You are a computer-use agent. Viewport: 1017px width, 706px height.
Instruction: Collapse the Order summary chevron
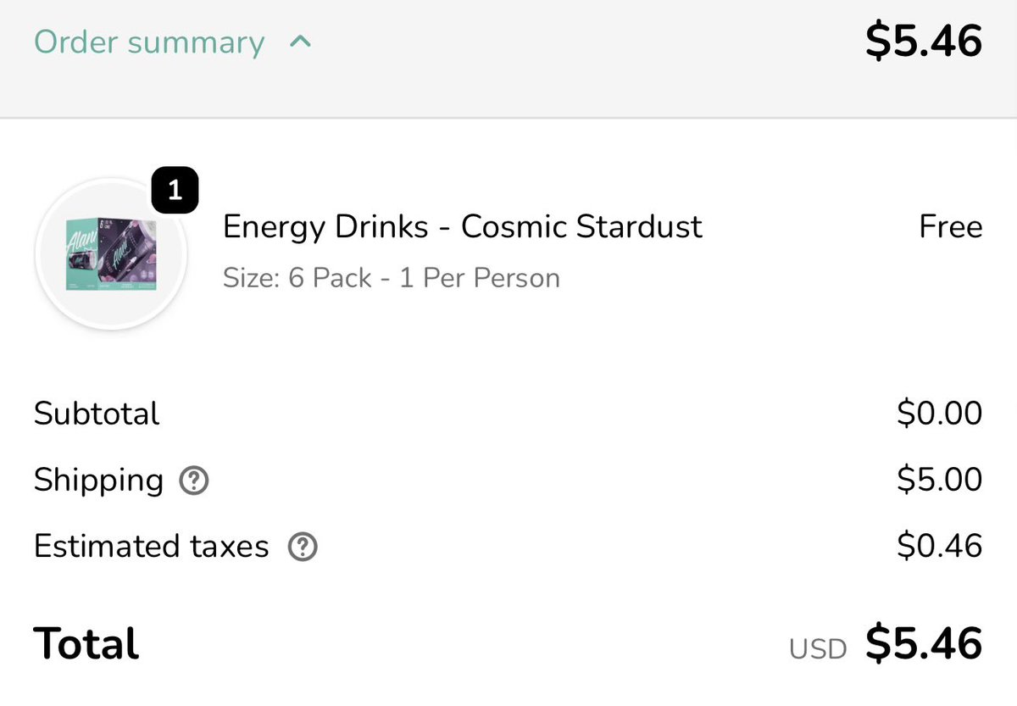[300, 42]
